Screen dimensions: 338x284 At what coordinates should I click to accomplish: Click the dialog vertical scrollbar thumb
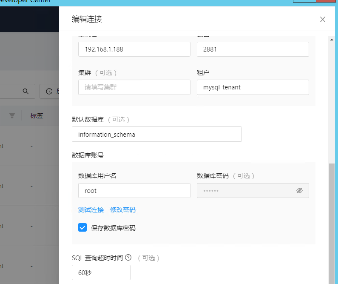[x=332, y=221]
